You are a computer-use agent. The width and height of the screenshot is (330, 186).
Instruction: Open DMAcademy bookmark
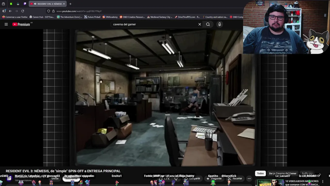click(x=110, y=17)
